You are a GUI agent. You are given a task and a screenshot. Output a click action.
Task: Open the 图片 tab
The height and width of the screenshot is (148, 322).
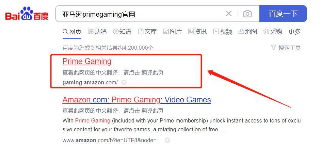tap(172, 32)
